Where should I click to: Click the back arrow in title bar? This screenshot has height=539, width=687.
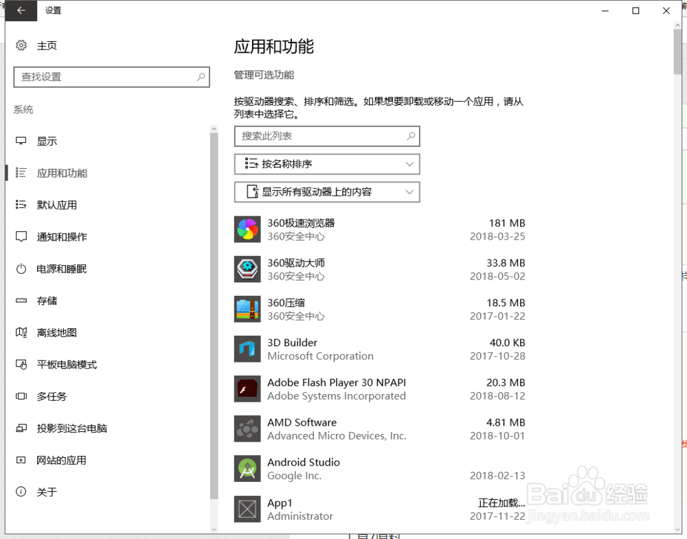pyautogui.click(x=21, y=10)
